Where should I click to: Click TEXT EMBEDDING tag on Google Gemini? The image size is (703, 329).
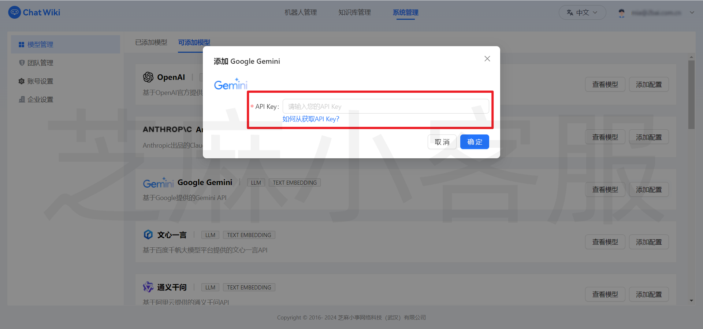click(295, 182)
